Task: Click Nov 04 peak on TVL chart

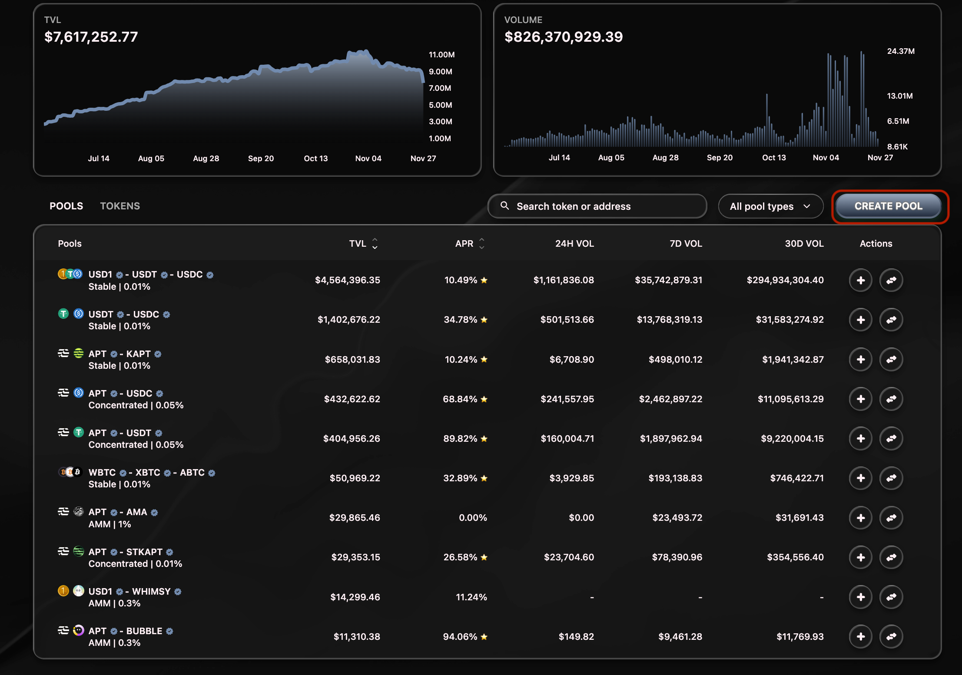Action: click(366, 52)
